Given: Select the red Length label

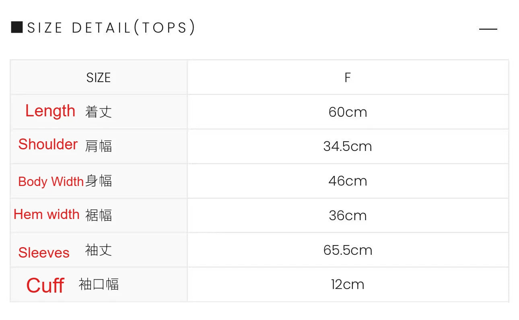Looking at the screenshot, I should click(x=50, y=111).
